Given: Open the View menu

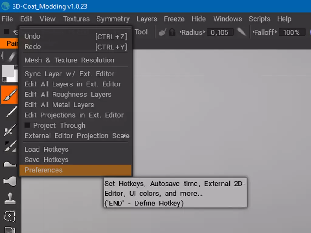Looking at the screenshot, I should coord(47,19).
